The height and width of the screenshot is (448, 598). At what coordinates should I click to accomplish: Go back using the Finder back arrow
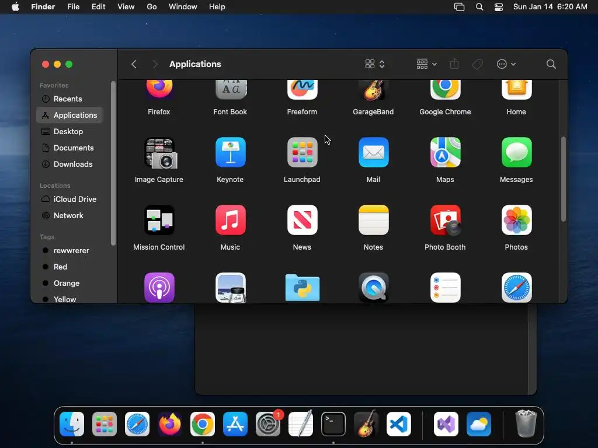tap(134, 64)
